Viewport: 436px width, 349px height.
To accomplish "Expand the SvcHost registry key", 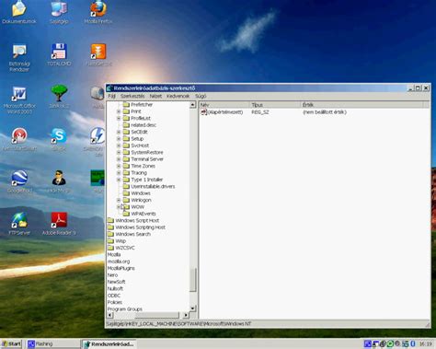I will coord(119,145).
